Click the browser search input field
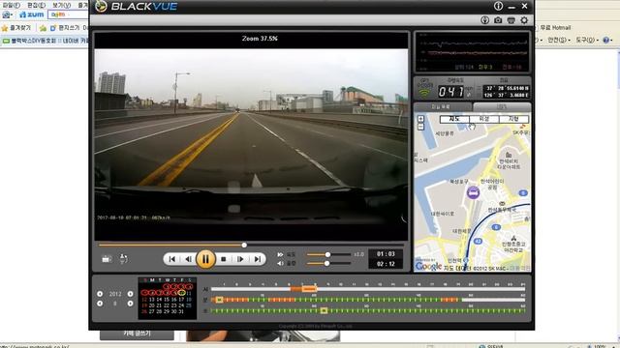This screenshot has height=348, width=620. click(68, 14)
